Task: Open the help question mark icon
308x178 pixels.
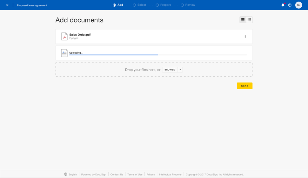Action: [290, 5]
